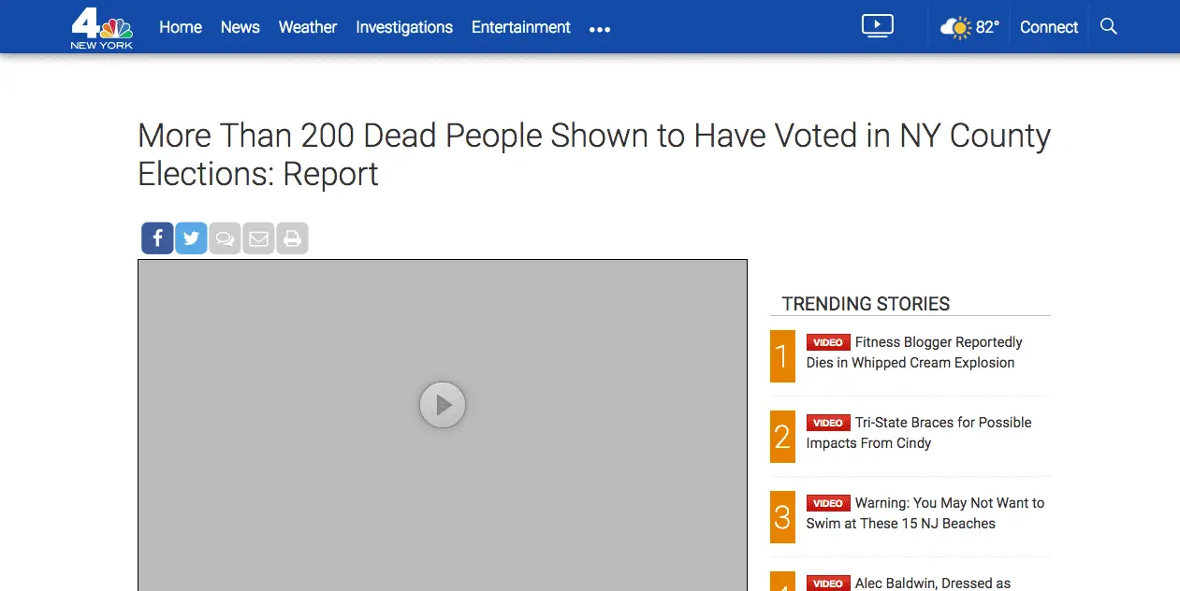The height and width of the screenshot is (591, 1180).
Task: Click VIDEO tag on Tri-State story
Action: pyautogui.click(x=828, y=423)
